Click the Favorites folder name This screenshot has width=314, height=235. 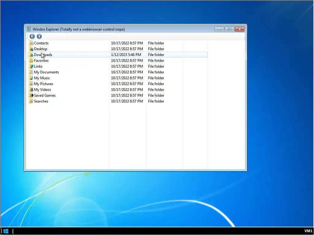[x=41, y=60]
